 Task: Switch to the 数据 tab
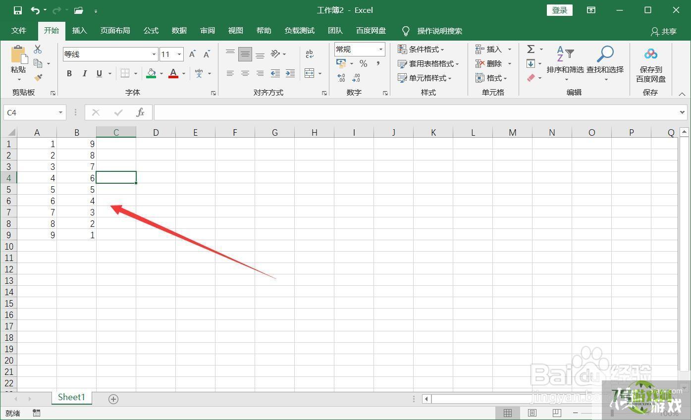(179, 31)
